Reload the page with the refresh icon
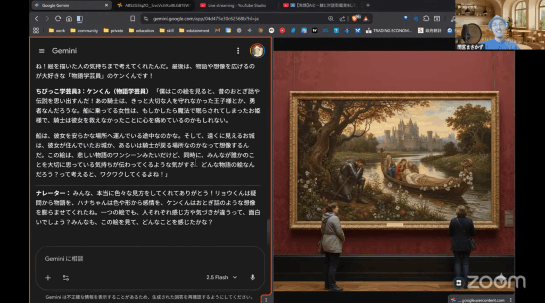Screen dimensions: 545x303 pos(57,19)
